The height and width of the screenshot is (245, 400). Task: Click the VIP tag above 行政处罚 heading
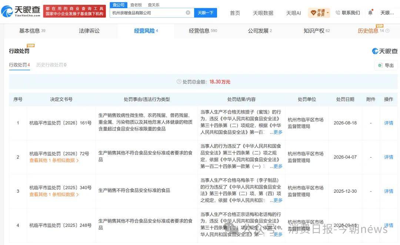[31, 46]
